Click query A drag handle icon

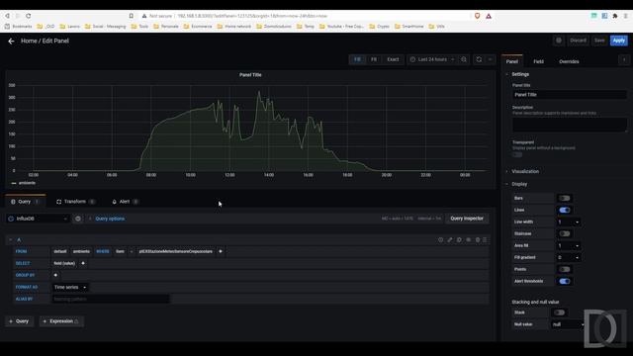(x=485, y=239)
